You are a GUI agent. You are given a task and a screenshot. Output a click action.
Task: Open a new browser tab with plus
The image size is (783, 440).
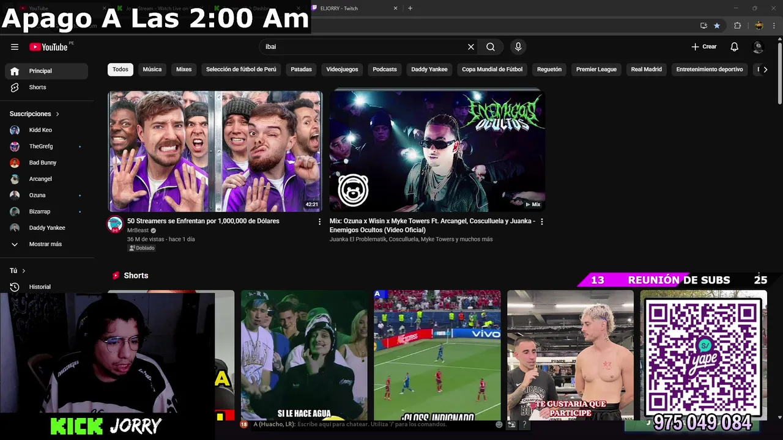pos(410,9)
